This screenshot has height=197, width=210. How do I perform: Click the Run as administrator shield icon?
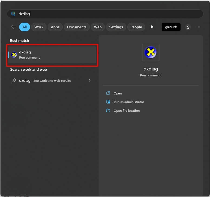pos(108,102)
